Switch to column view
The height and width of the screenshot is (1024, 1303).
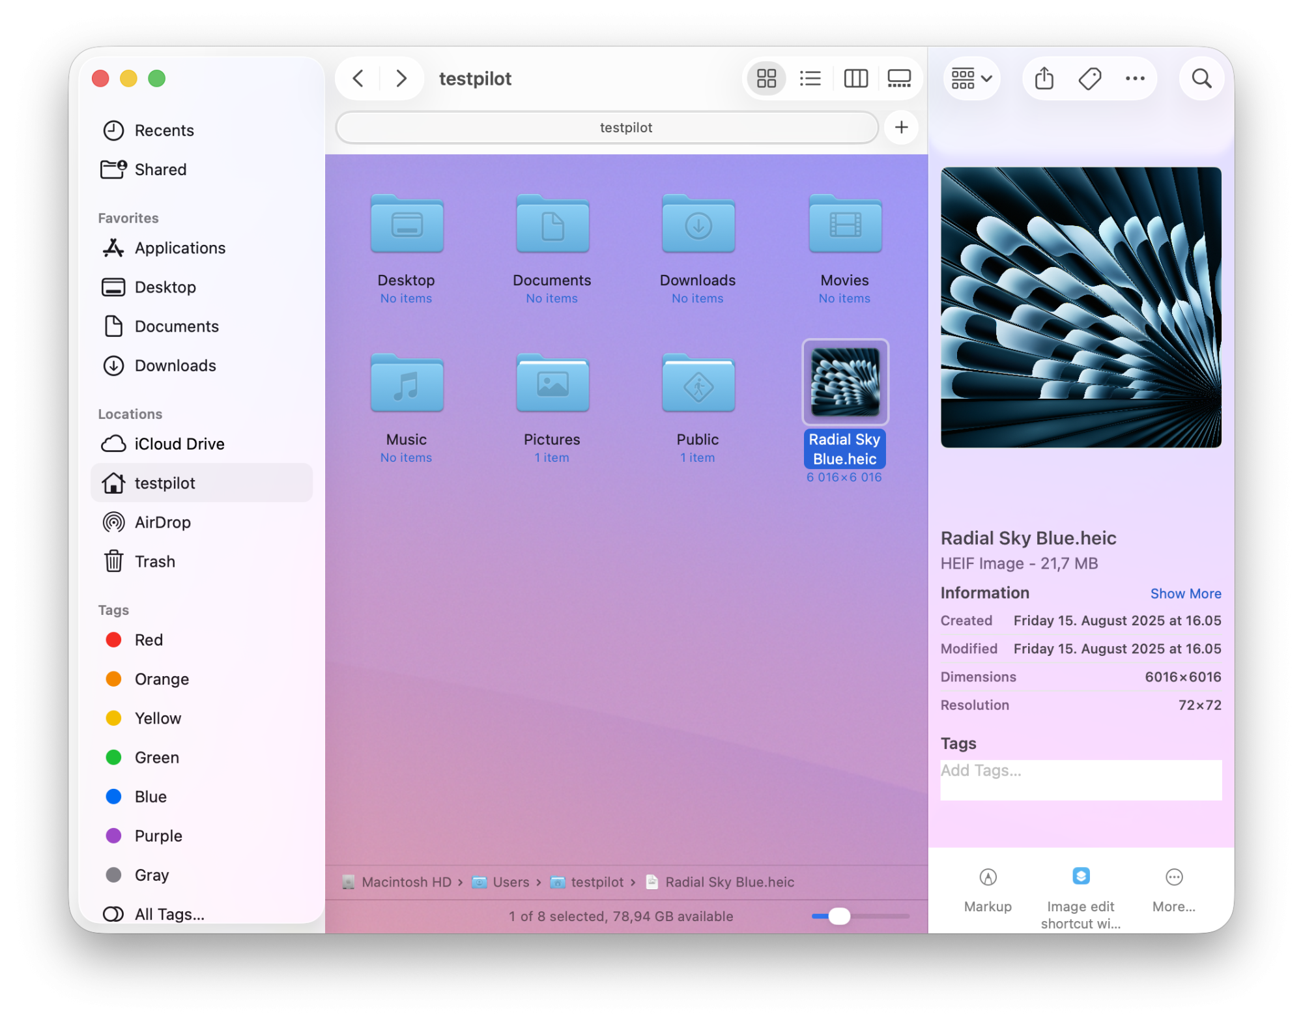click(x=855, y=79)
